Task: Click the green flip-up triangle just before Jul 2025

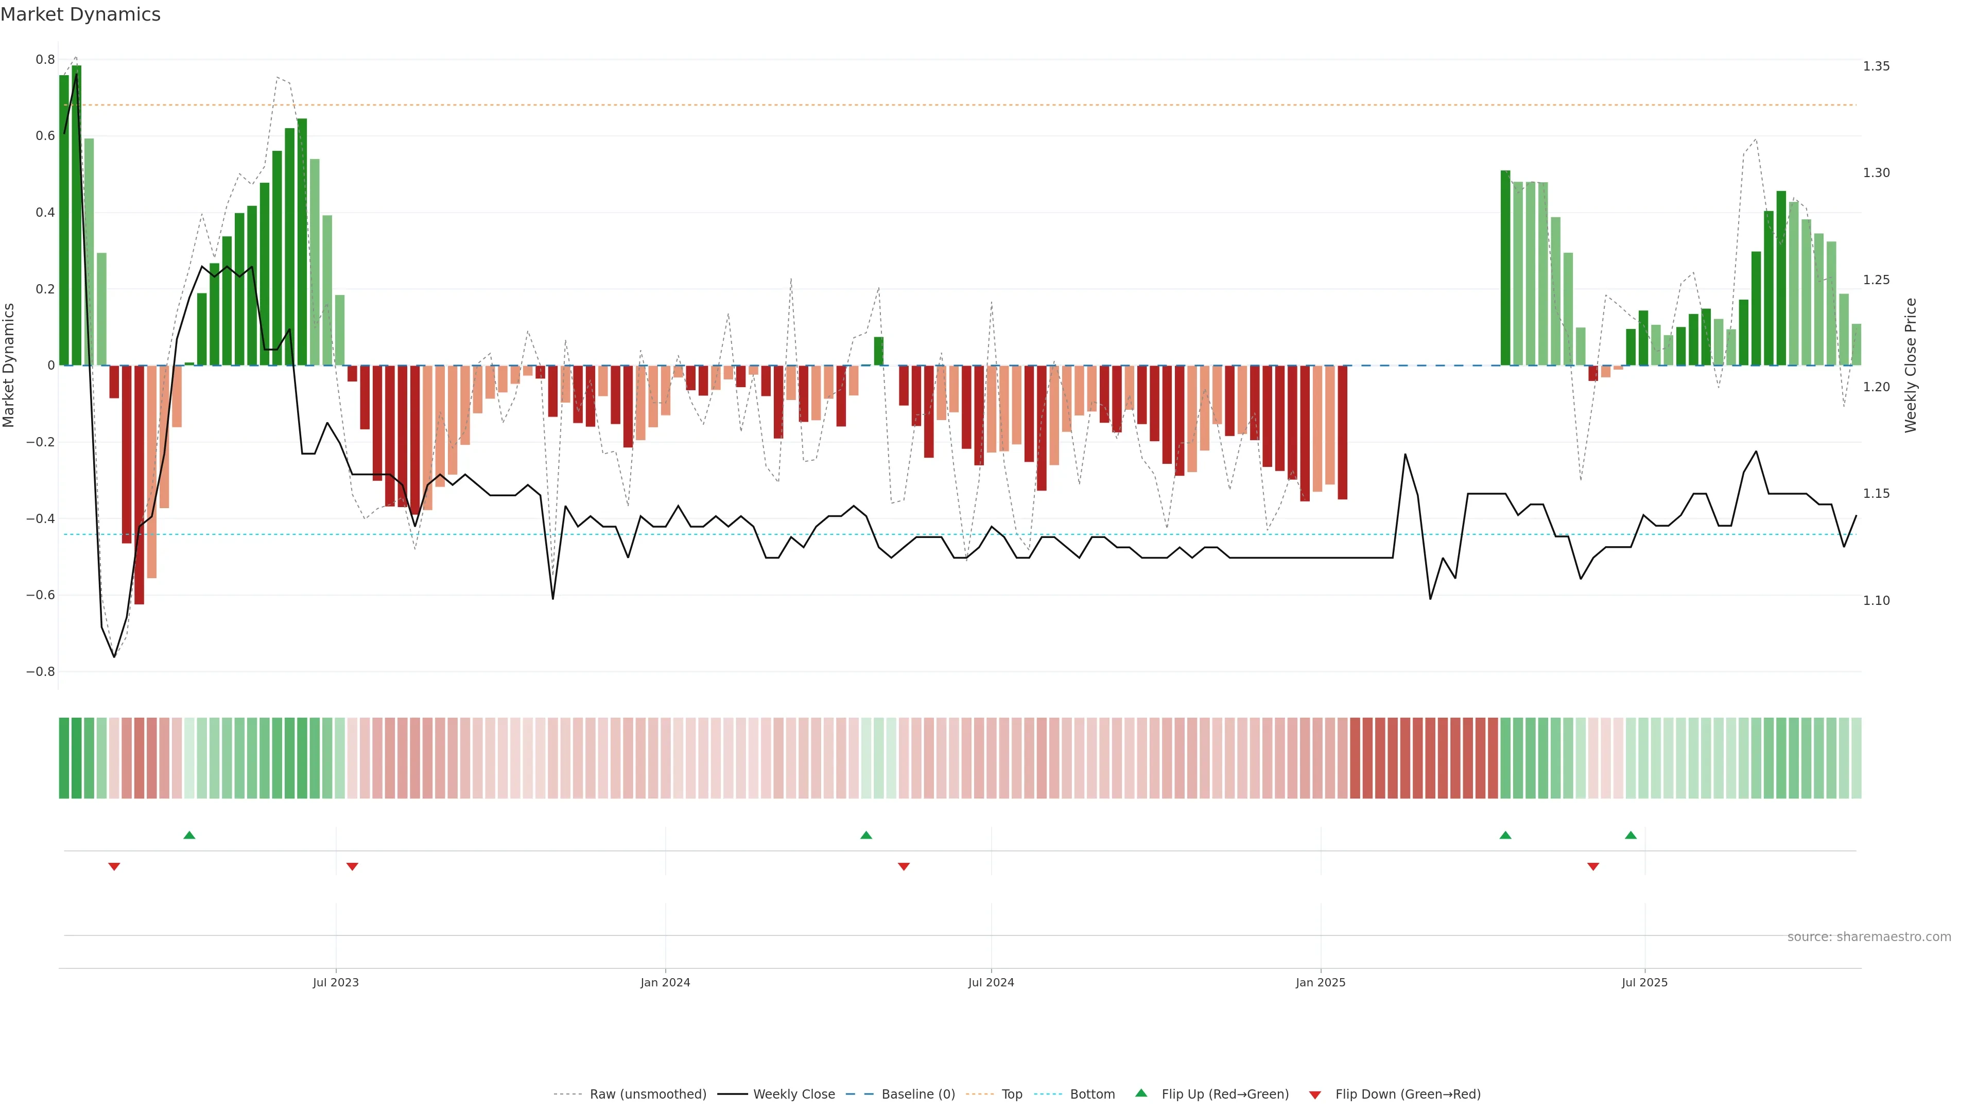Action: tap(1630, 835)
